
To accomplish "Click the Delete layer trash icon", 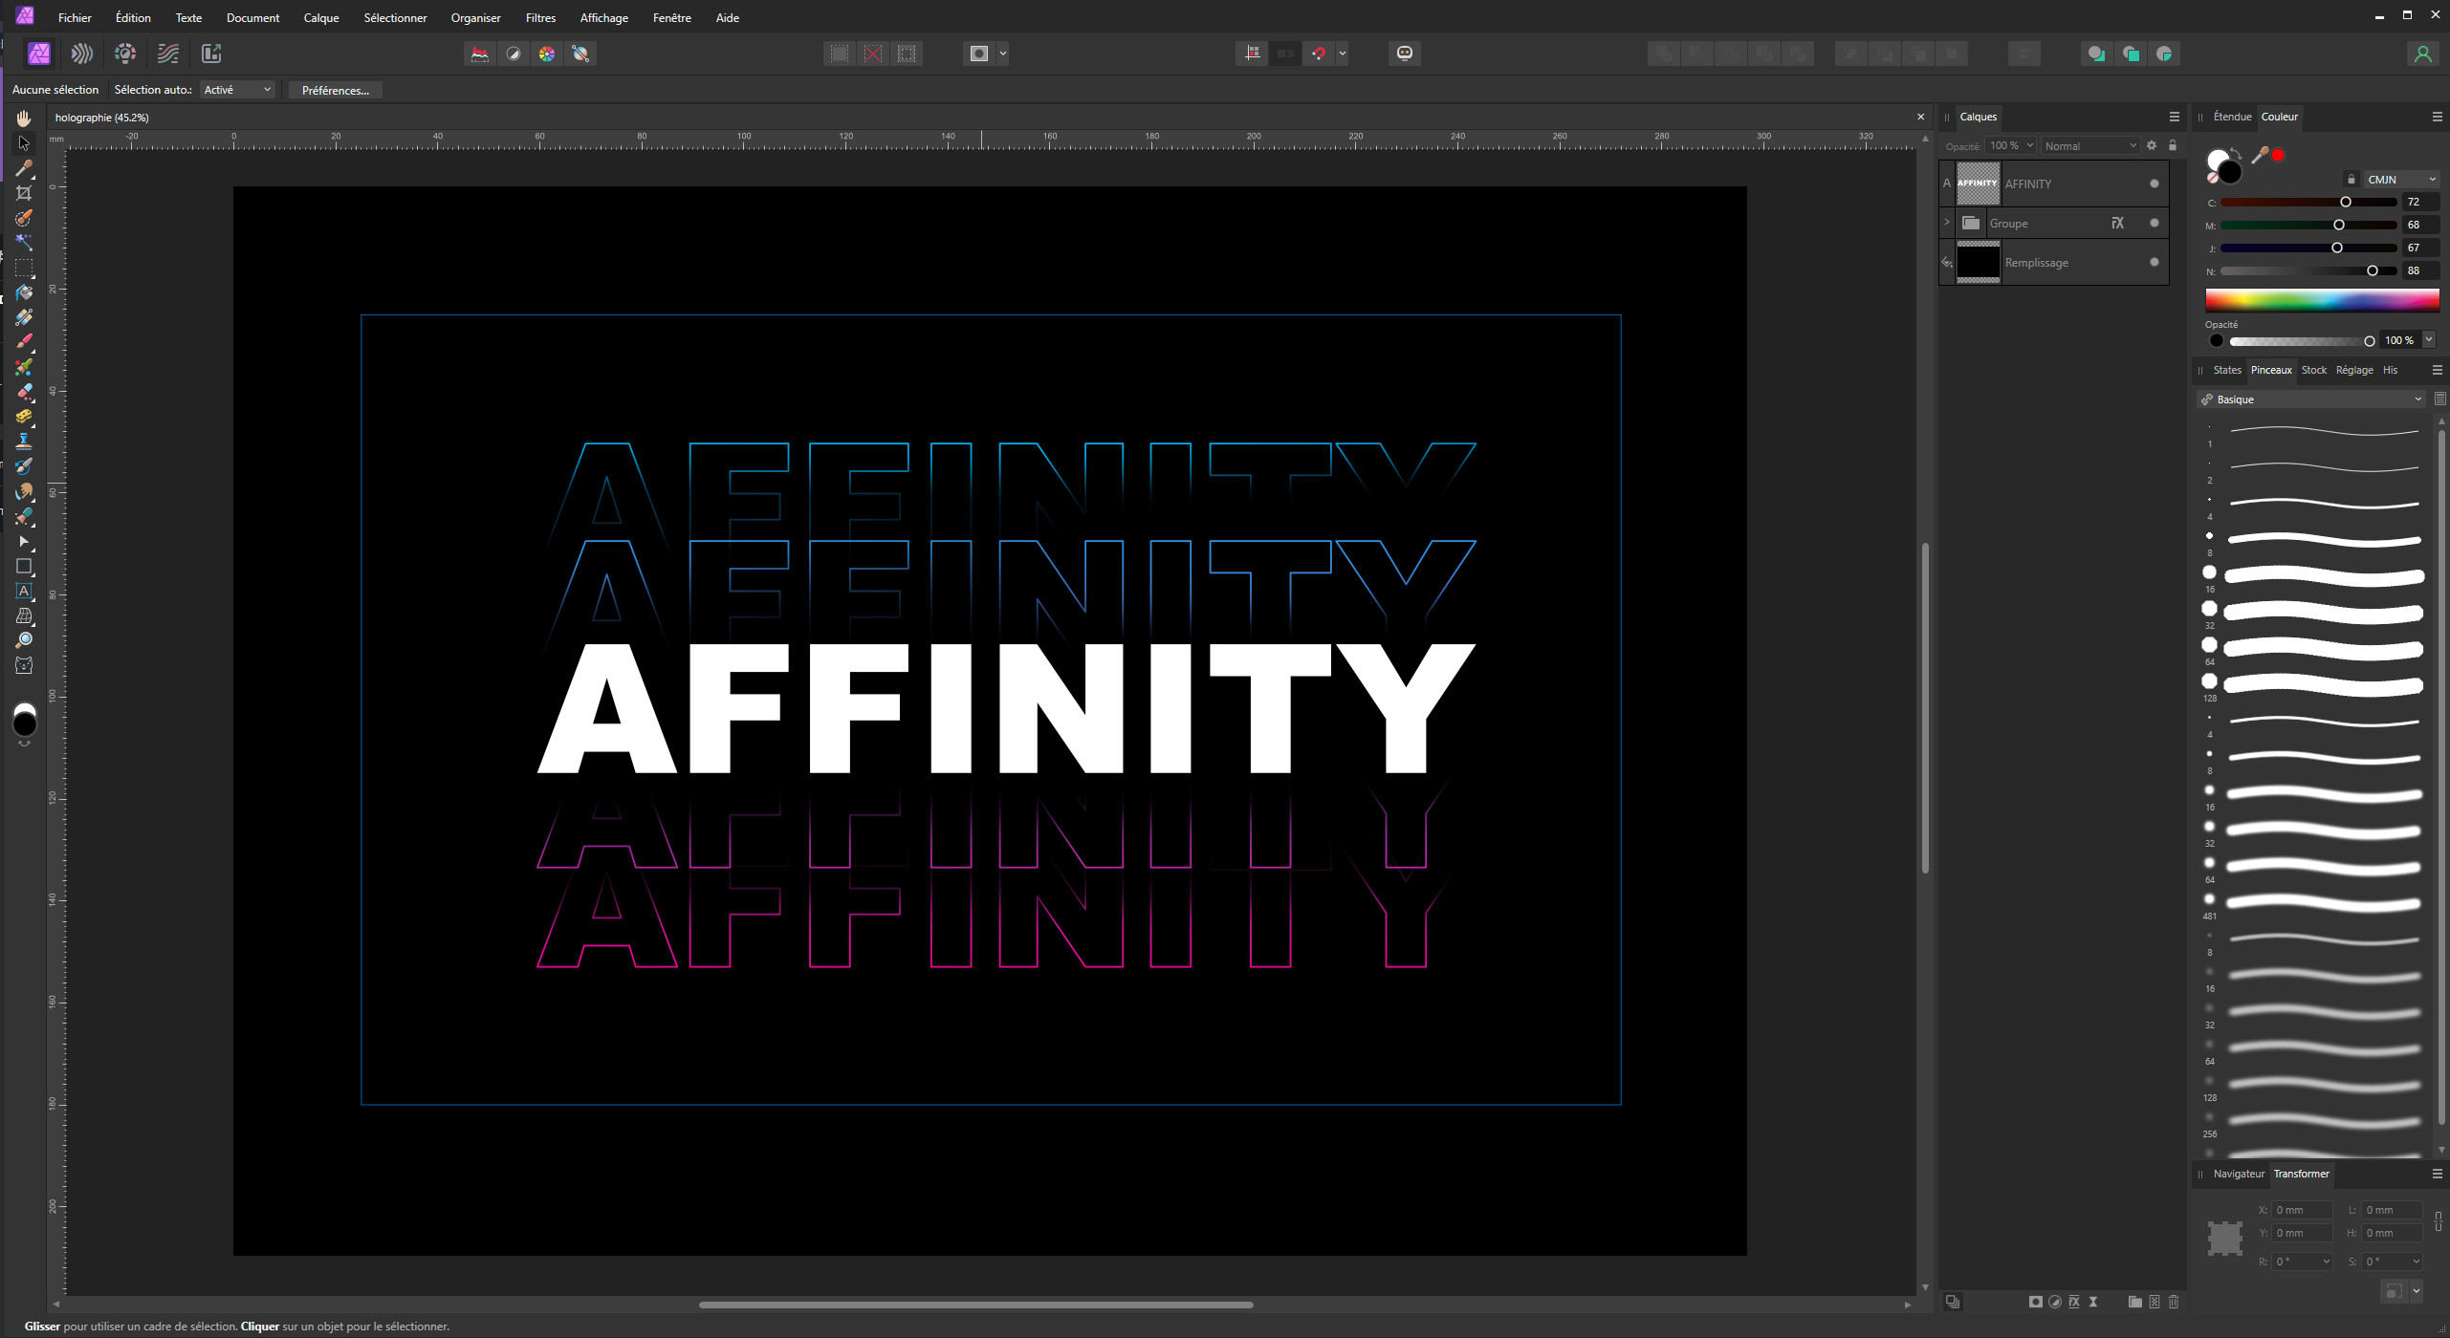I will pyautogui.click(x=2174, y=1302).
